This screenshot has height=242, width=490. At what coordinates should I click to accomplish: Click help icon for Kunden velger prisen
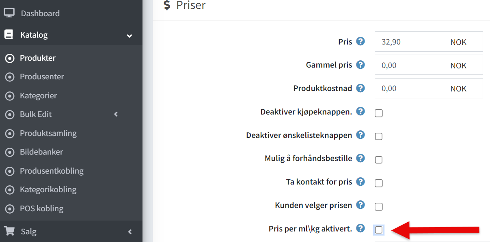point(360,205)
